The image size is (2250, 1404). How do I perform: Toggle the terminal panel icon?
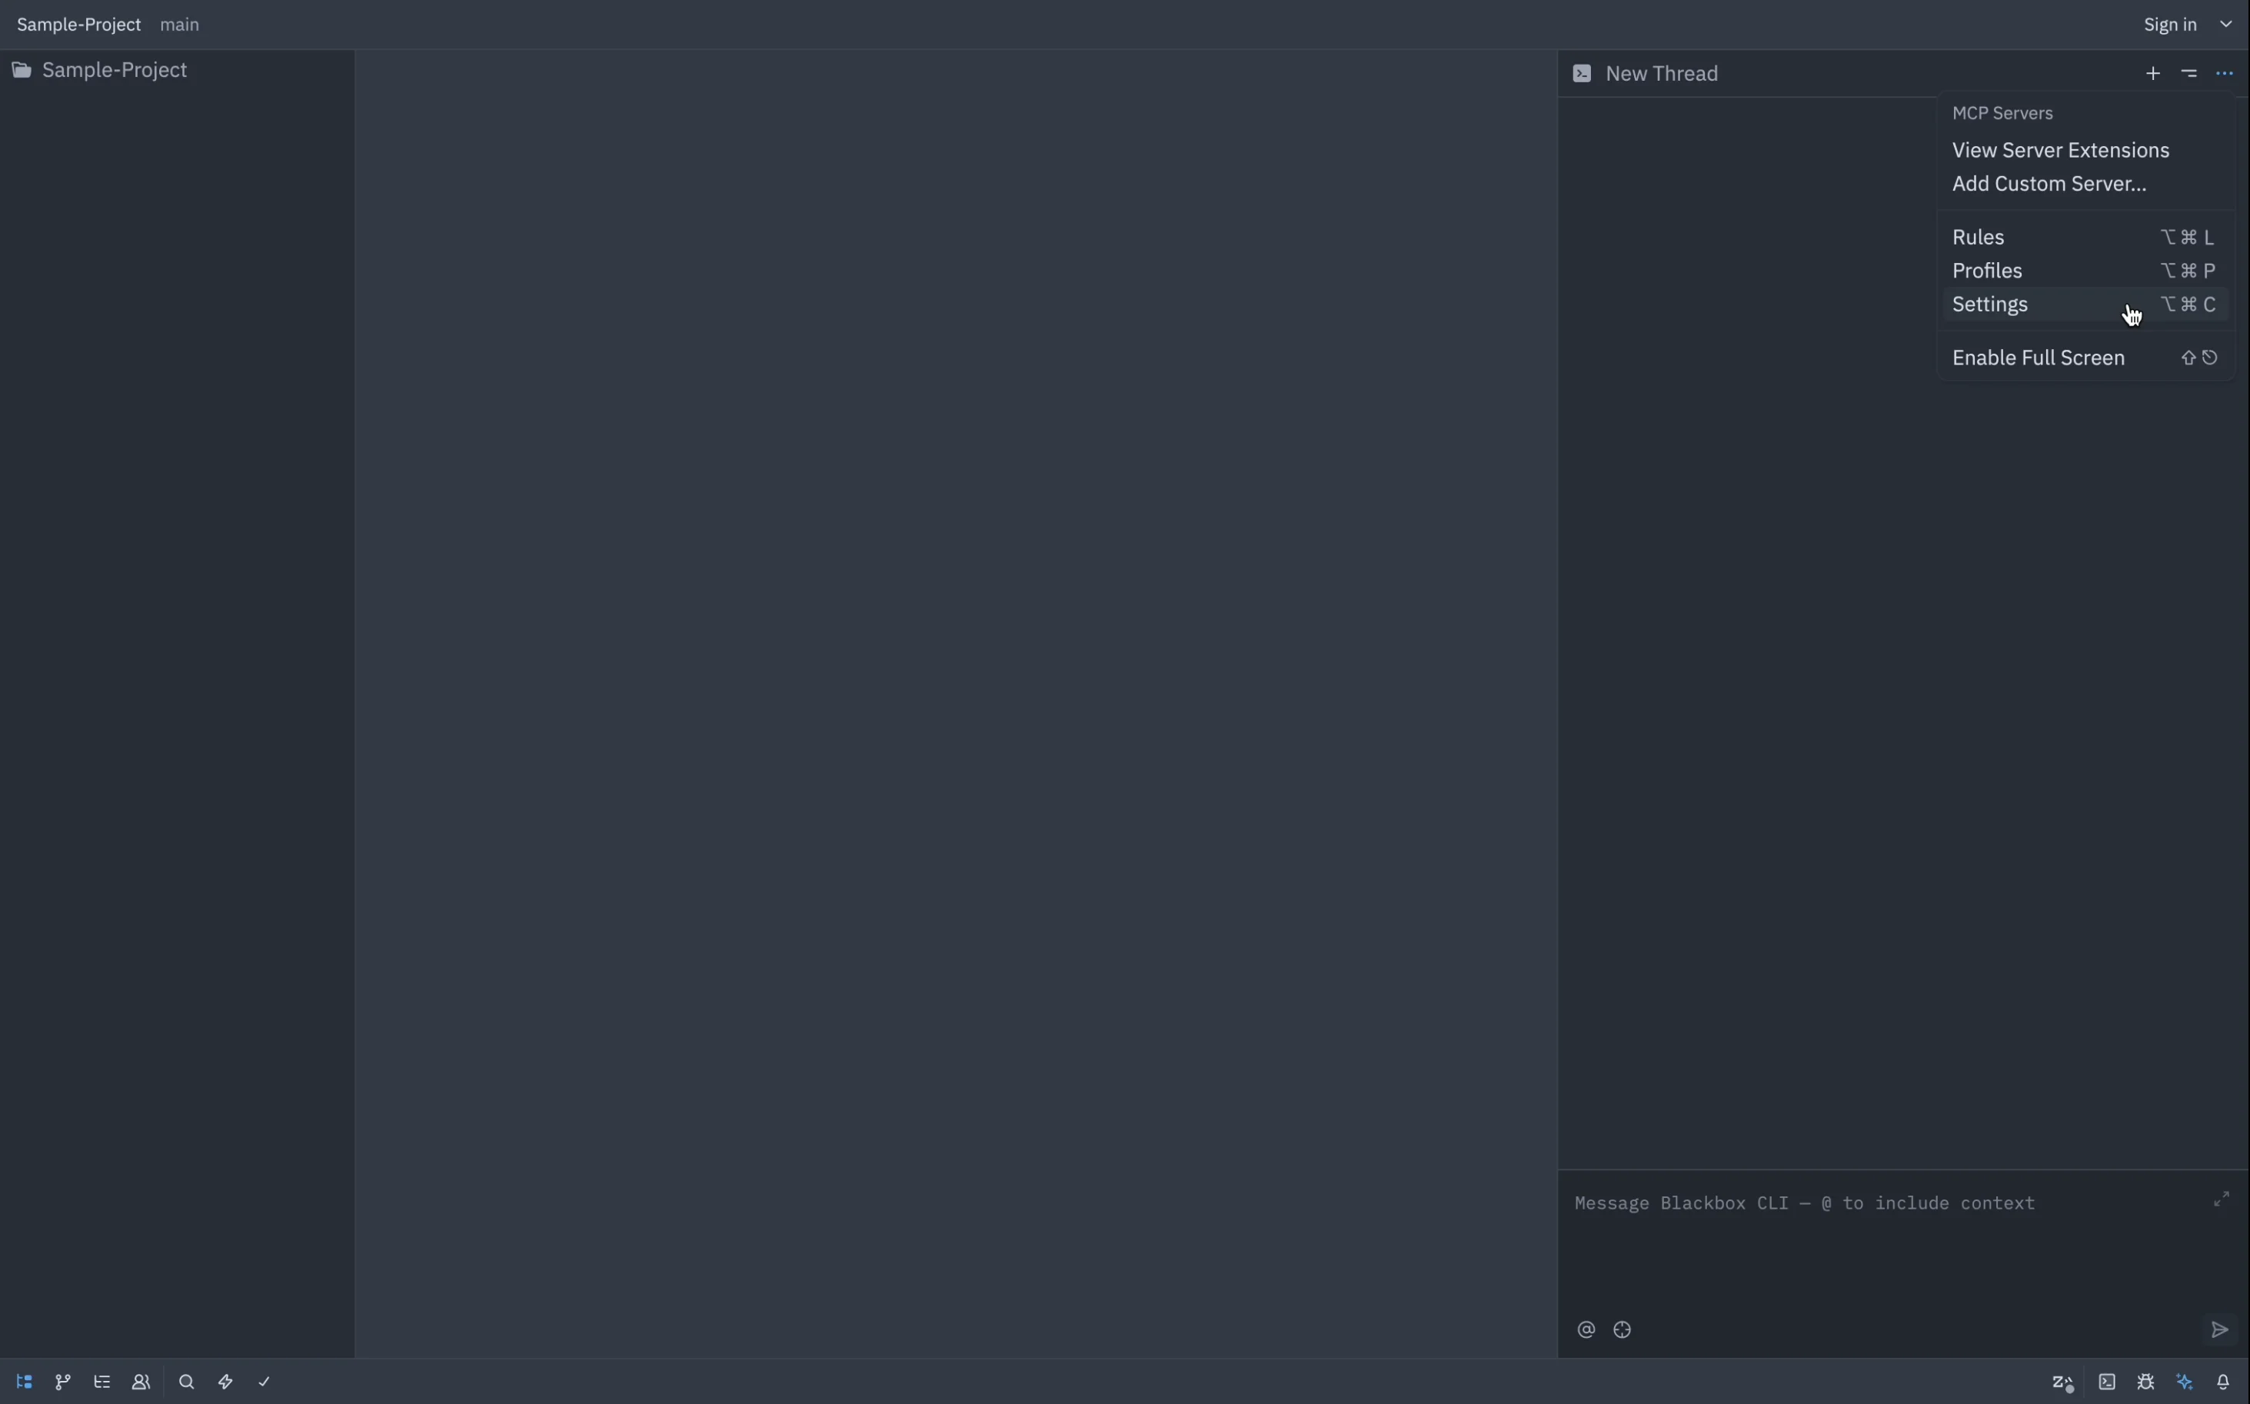(2107, 1382)
